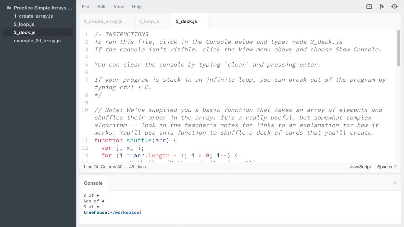Click the treehouse workspace console prompt
404x227 pixels.
(x=112, y=212)
